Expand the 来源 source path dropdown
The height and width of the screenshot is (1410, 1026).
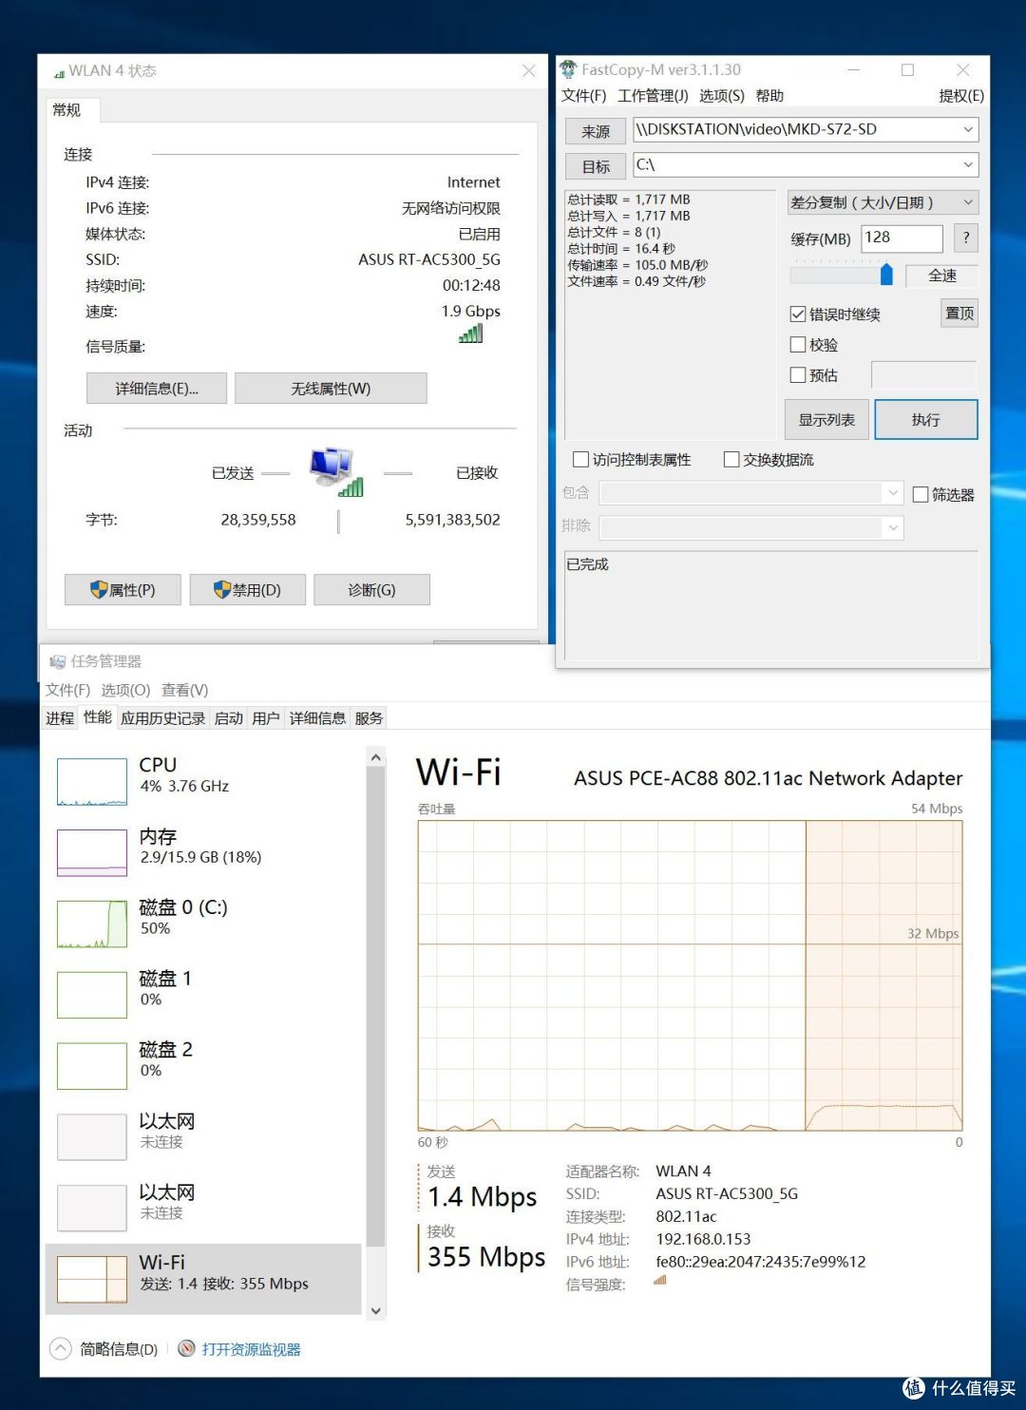coord(968,129)
